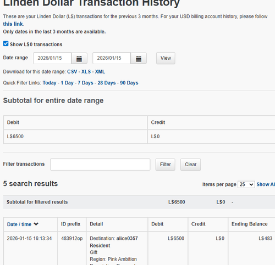Clear the transaction filter
Image resolution: width=275 pixels, height=265 pixels.
[190, 165]
